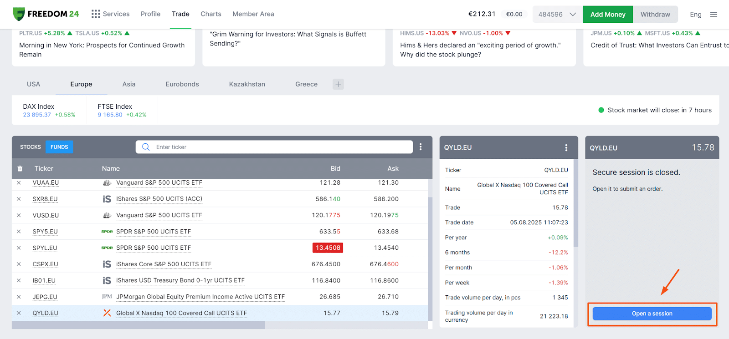Open the Member Area
729x339 pixels.
(253, 14)
